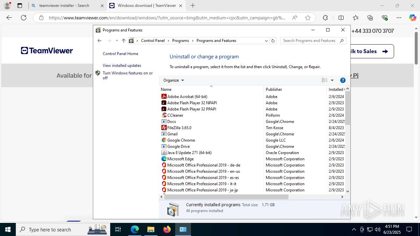Click the Oracle Corporation publisher cell

click(x=282, y=152)
